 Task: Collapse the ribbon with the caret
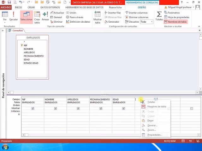[x=199, y=26]
